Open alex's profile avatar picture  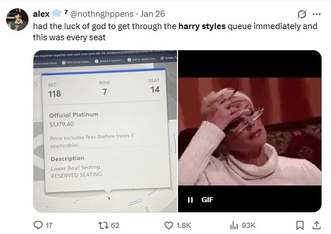click(x=17, y=19)
